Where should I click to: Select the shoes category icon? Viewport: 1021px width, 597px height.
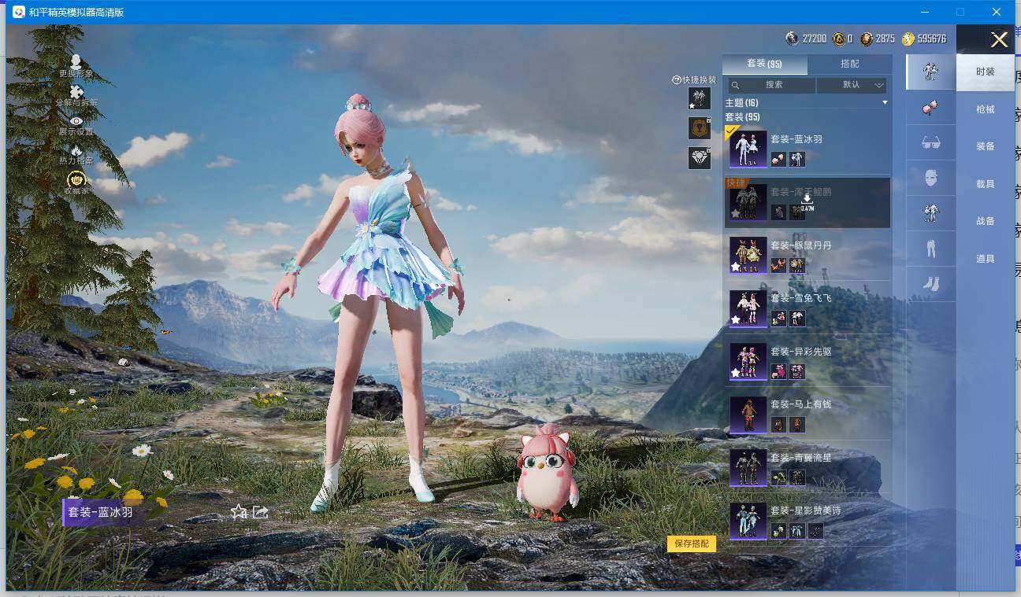[930, 283]
